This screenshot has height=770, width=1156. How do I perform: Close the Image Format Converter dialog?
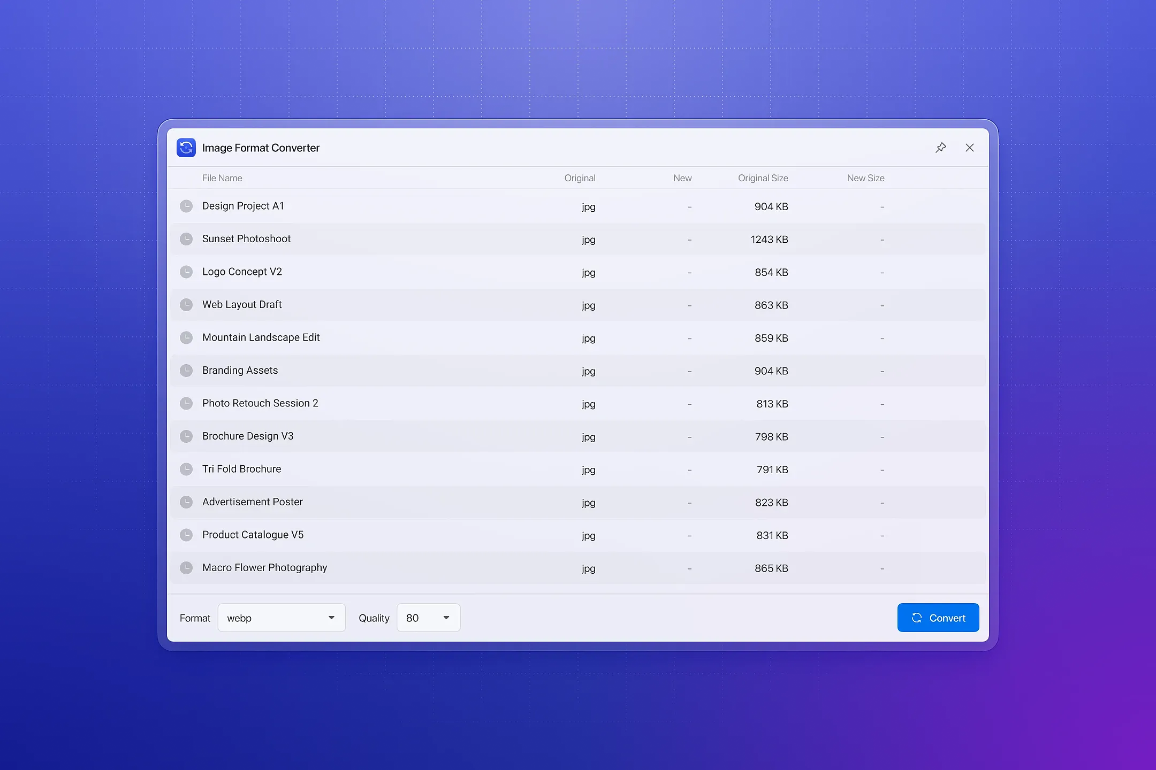click(970, 148)
